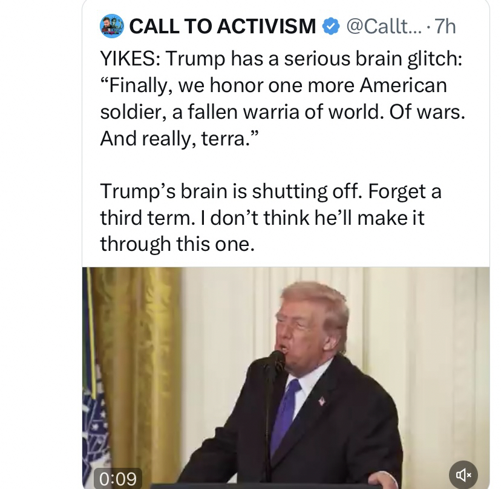Open the CALL TO ACTIVISM profile avatar
This screenshot has height=489, width=501.
click(112, 26)
